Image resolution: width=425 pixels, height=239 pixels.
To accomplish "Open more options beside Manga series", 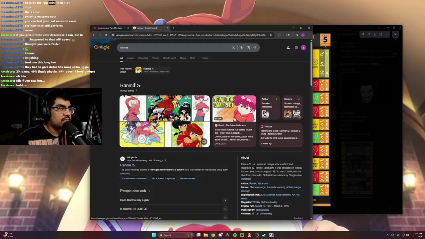I will (x=136, y=90).
